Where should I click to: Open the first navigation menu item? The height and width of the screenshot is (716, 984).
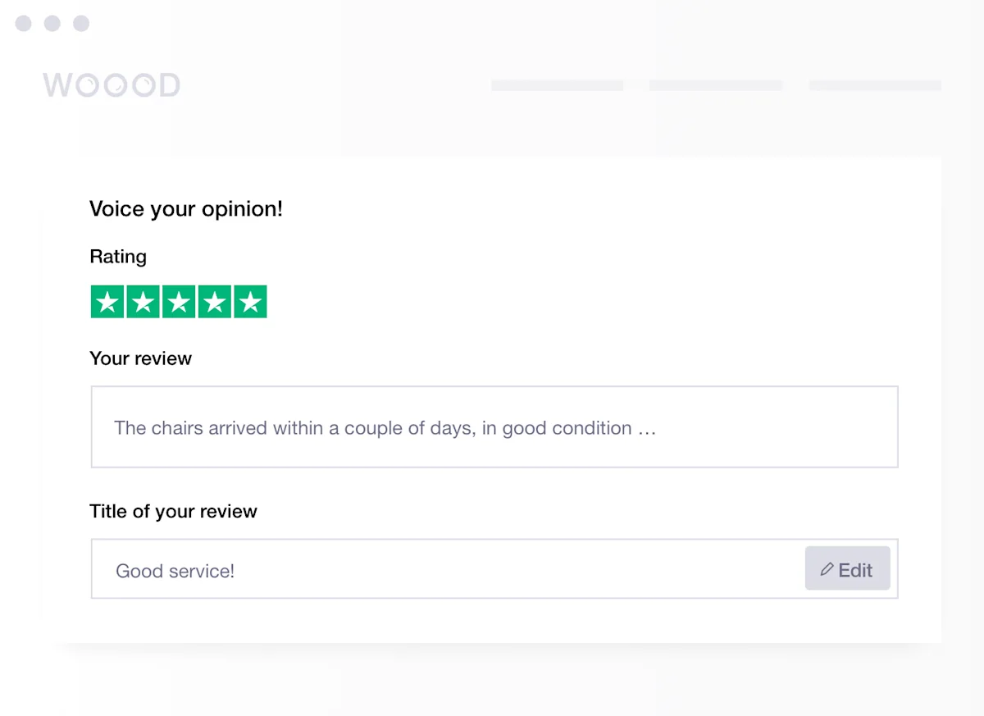557,84
